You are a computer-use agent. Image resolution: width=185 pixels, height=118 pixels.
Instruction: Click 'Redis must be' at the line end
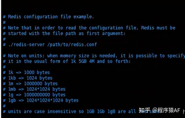pyautogui.click(x=158, y=28)
